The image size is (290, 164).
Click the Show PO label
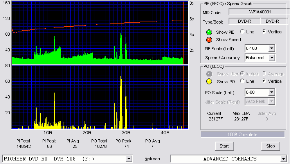pyautogui.click(x=226, y=82)
